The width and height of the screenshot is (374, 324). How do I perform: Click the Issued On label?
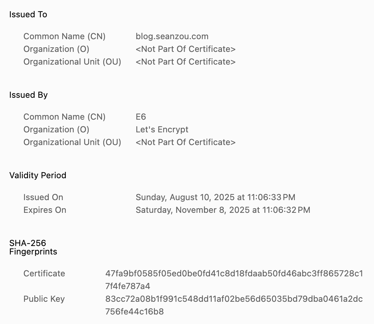pos(43,197)
